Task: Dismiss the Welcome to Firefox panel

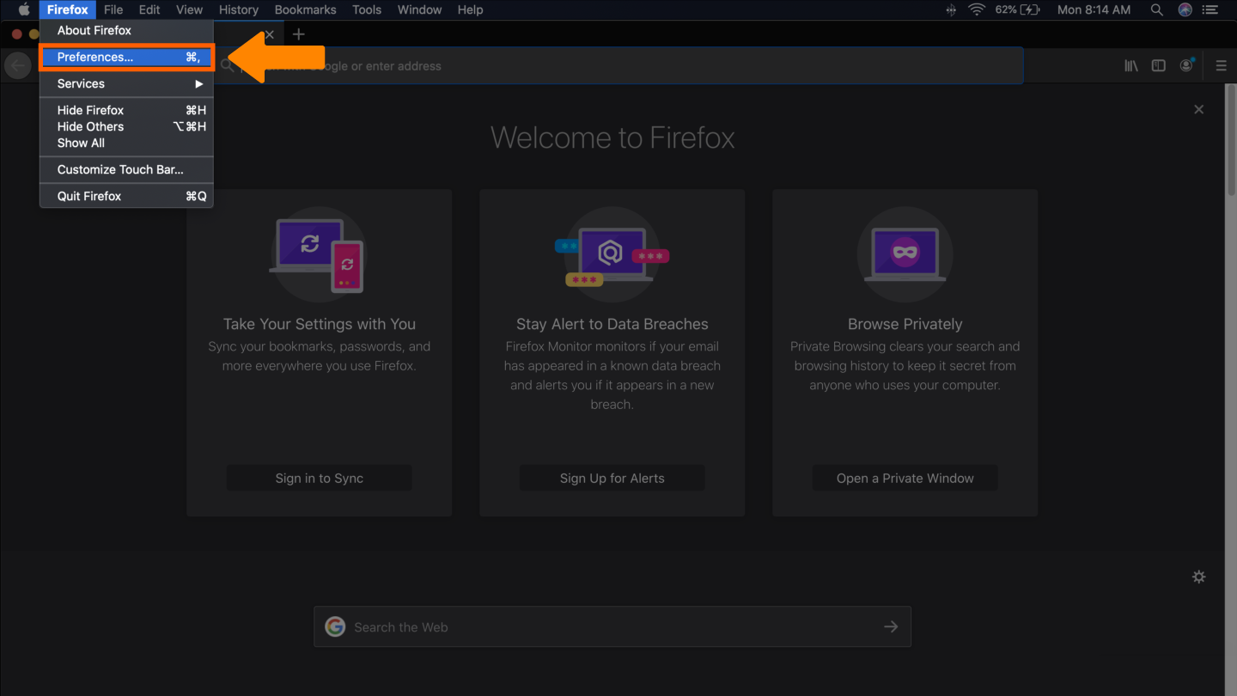Action: (1198, 109)
